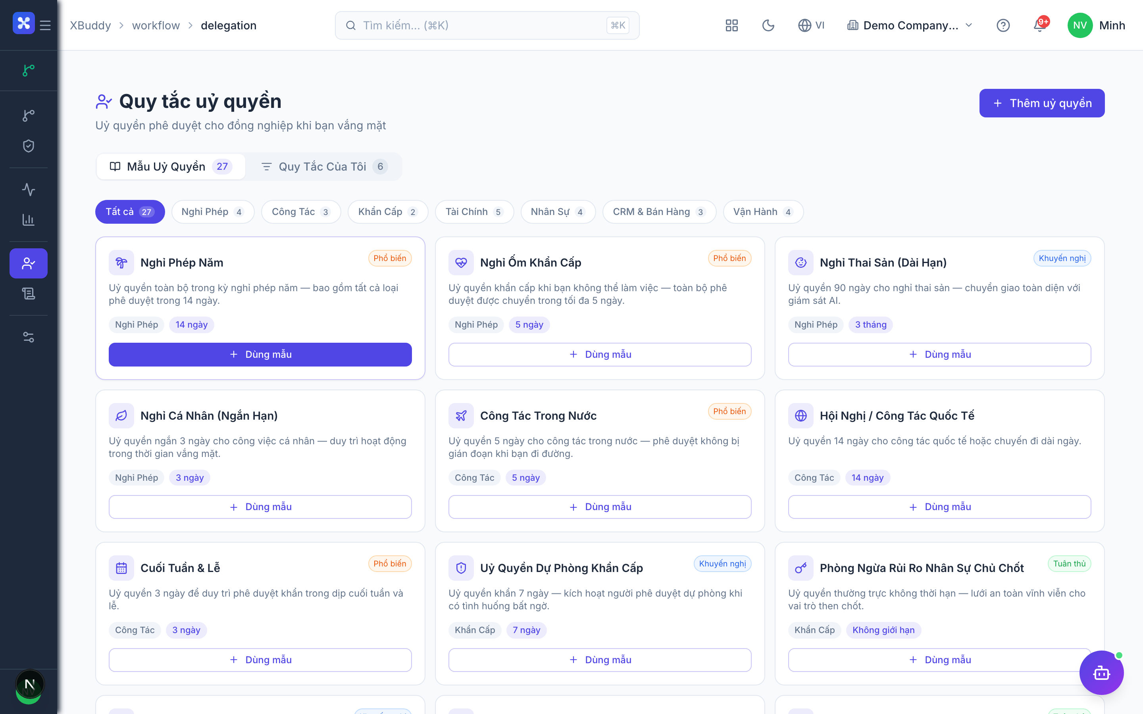Open the help question mark icon

coord(1003,25)
